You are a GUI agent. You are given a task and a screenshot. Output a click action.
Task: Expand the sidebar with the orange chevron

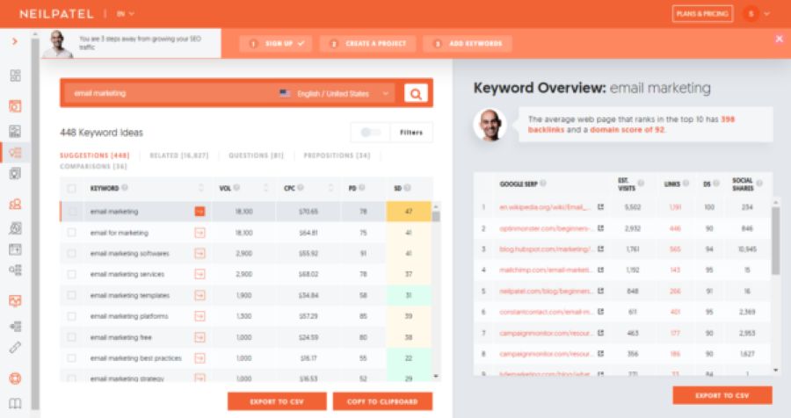[15, 41]
